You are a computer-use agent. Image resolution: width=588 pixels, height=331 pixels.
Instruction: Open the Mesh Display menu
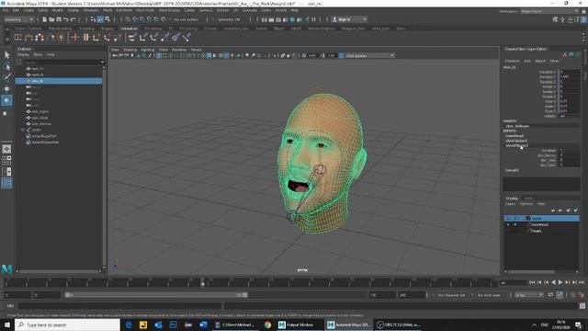coord(169,10)
